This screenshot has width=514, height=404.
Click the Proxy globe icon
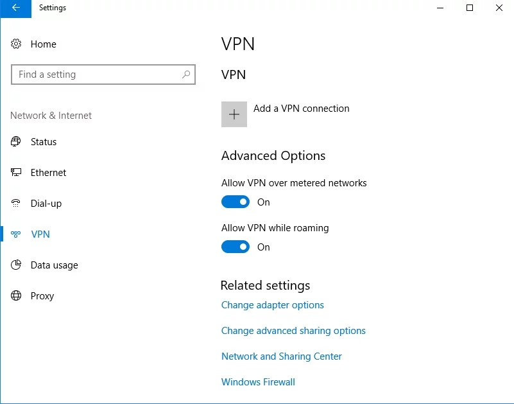[x=16, y=296]
